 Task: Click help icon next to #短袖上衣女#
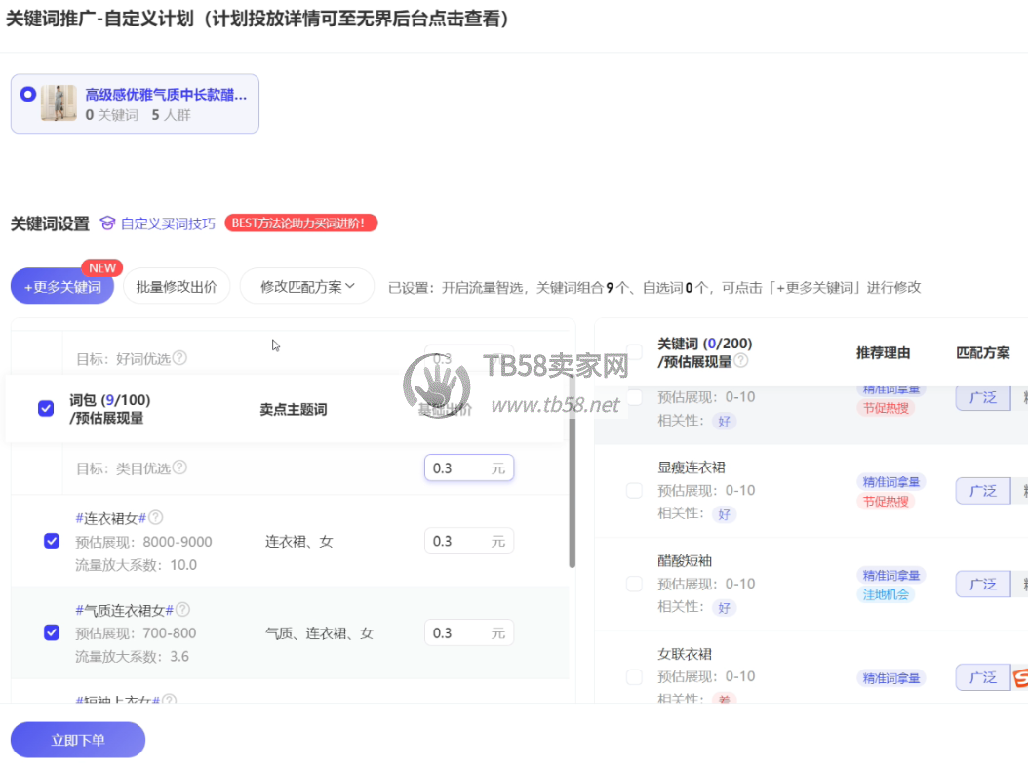coord(170,700)
